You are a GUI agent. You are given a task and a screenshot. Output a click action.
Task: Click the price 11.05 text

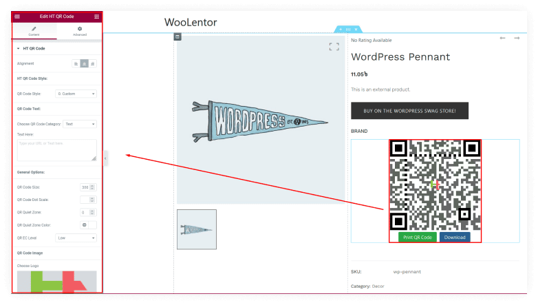tap(359, 74)
